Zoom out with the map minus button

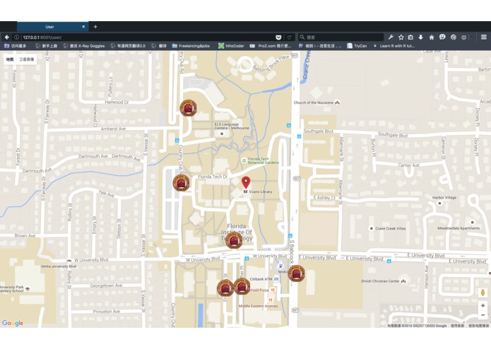point(483,315)
